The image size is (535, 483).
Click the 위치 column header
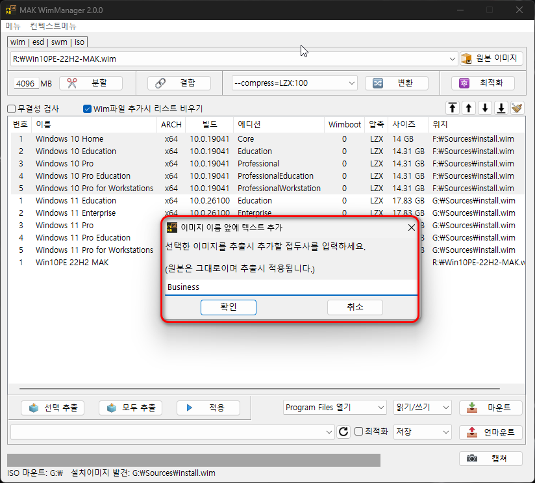pos(477,125)
